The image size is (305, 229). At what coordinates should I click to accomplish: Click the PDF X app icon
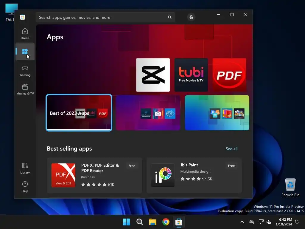coord(63,175)
